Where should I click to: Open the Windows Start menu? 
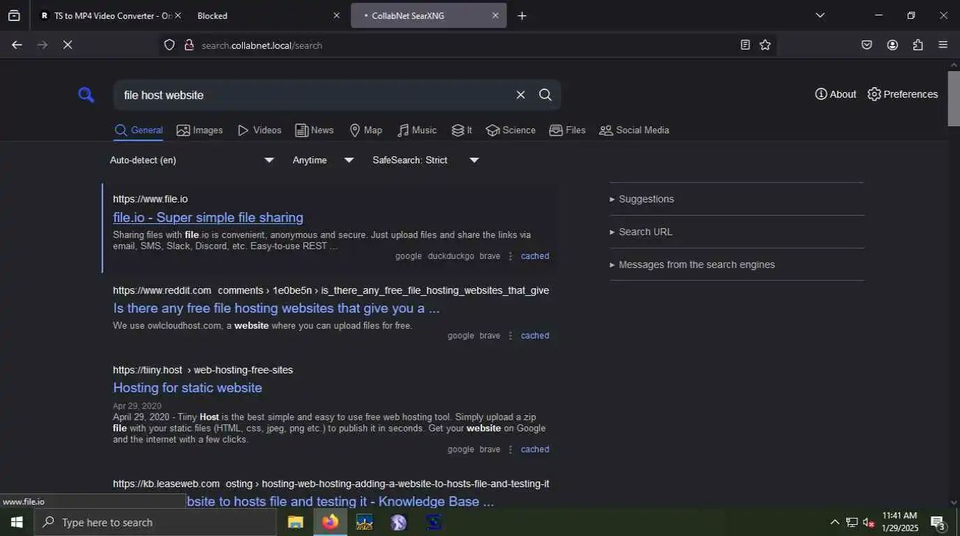tap(17, 523)
